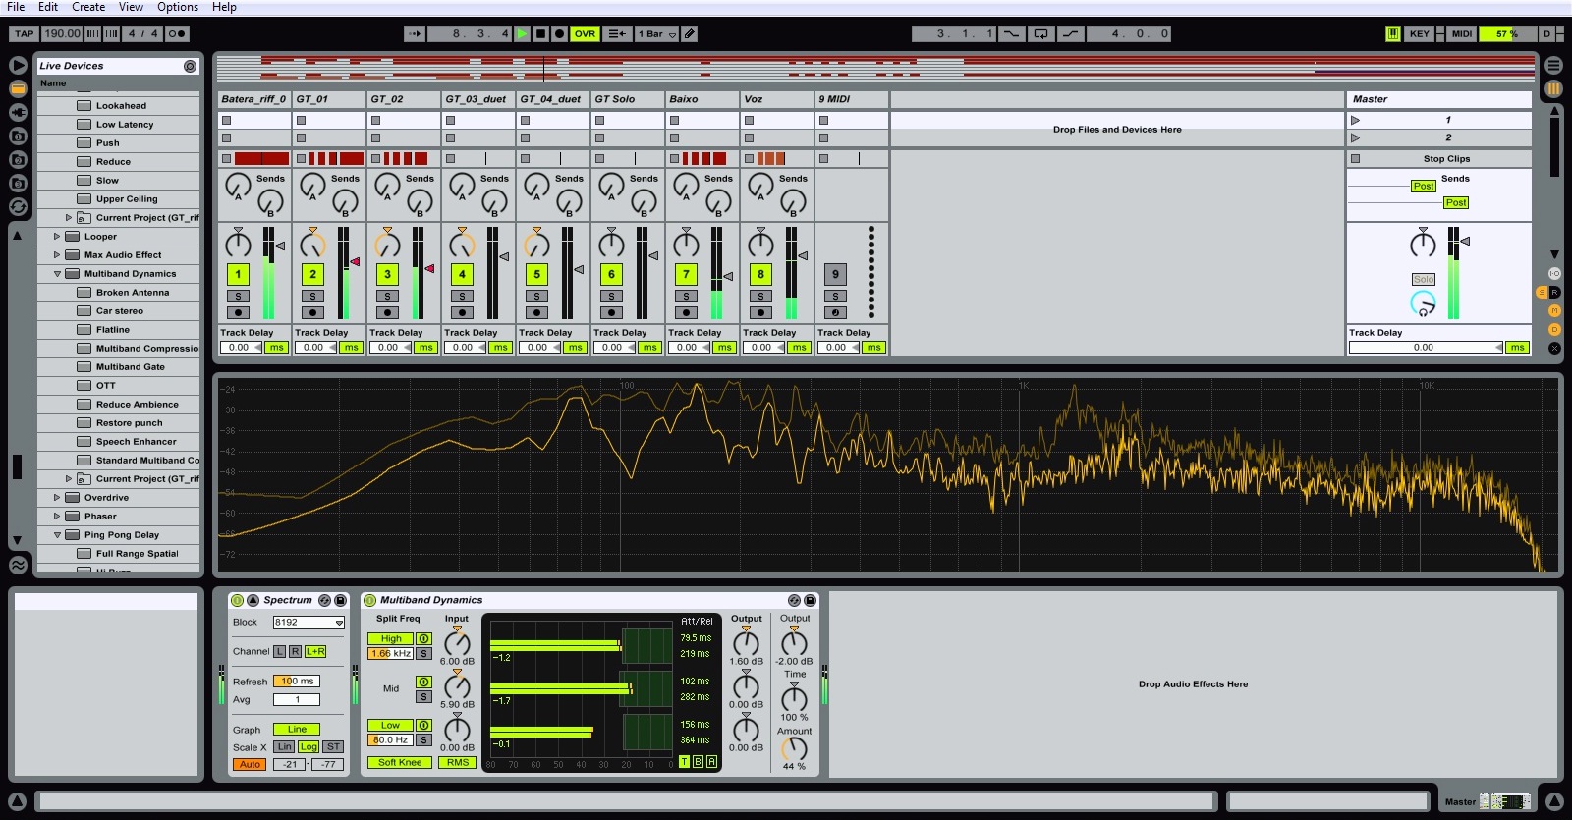Viewport: 1572px width, 820px height.
Task: Open the Options menu
Action: coord(178,7)
